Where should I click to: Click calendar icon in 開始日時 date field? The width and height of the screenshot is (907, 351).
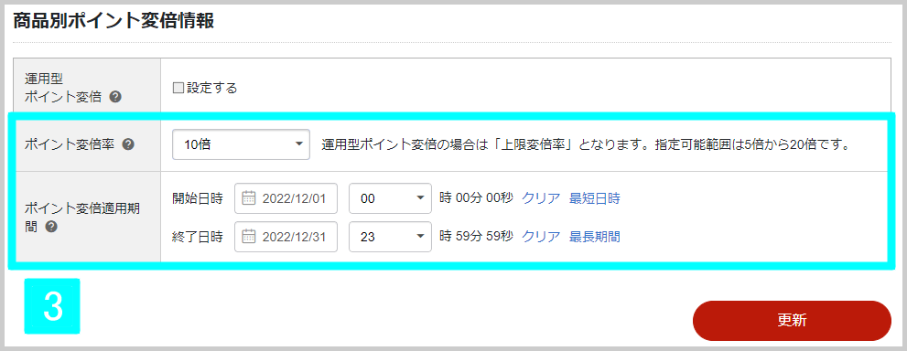click(x=248, y=198)
